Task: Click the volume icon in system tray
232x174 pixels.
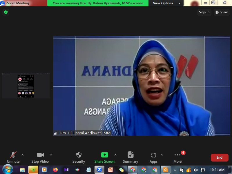Action: click(196, 170)
